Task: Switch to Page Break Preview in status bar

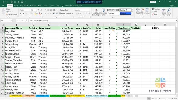Action: pyautogui.click(x=156, y=99)
